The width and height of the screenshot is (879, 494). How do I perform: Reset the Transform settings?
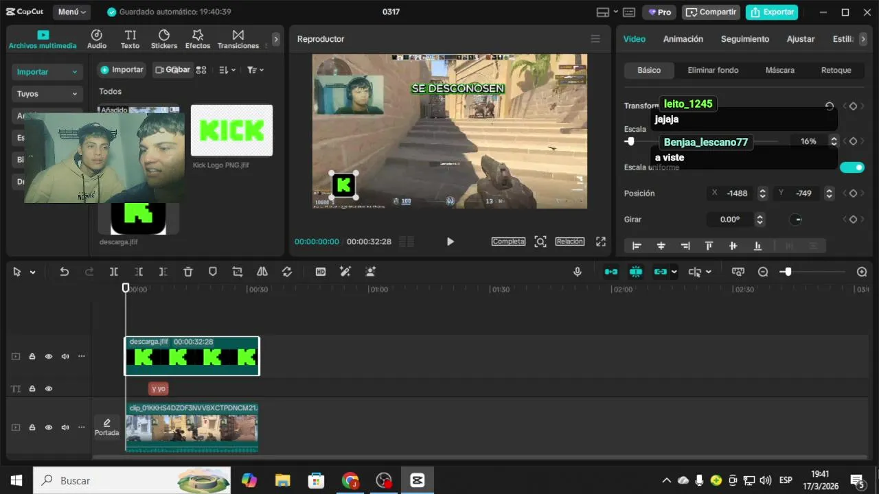(x=830, y=106)
